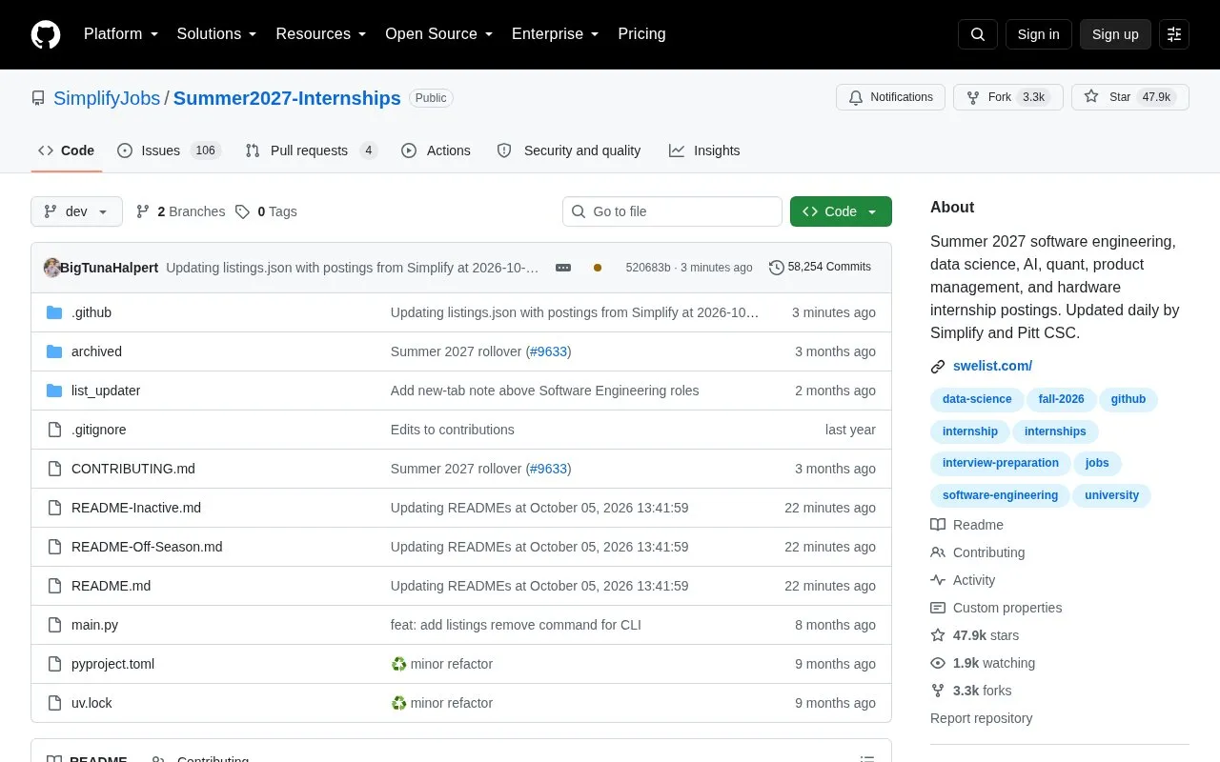
Task: Click the pulse icon beside Activity
Action: click(x=938, y=580)
